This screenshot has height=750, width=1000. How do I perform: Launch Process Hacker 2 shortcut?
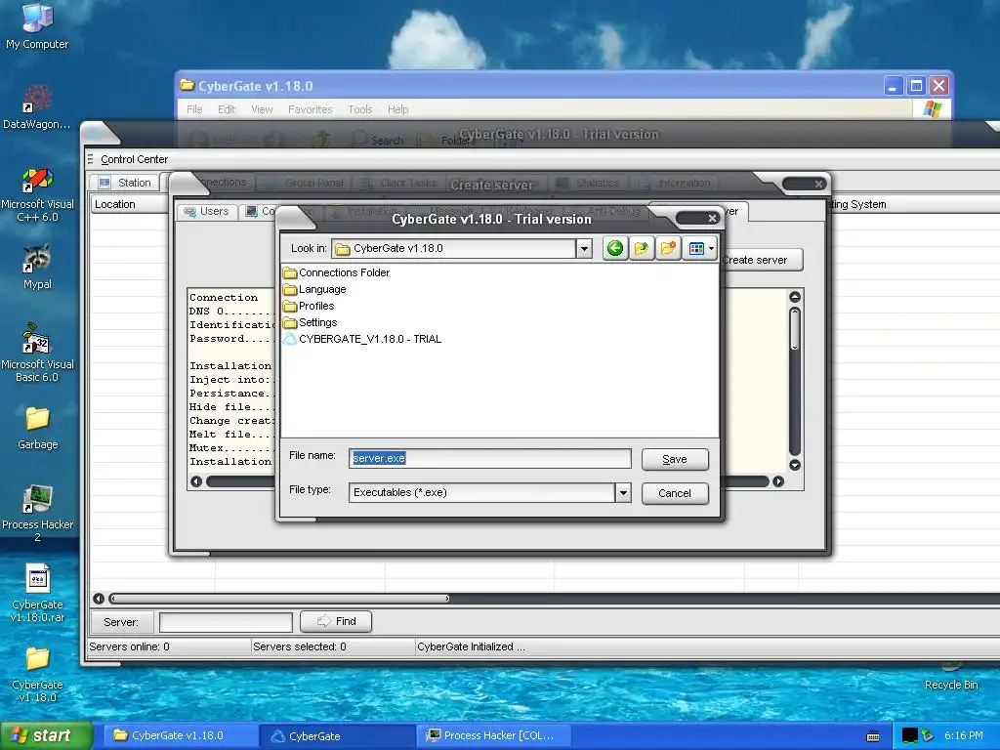tap(37, 514)
